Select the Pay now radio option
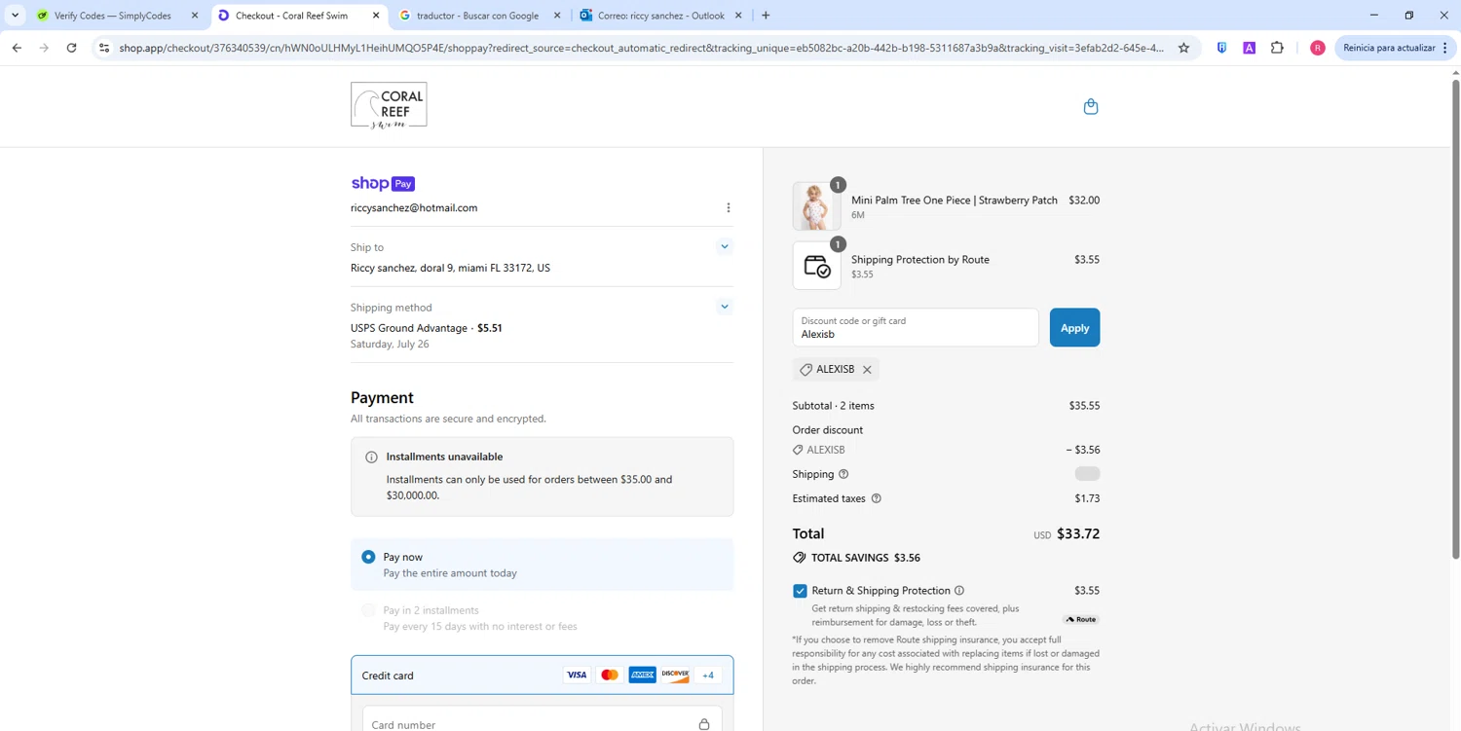 pos(368,557)
